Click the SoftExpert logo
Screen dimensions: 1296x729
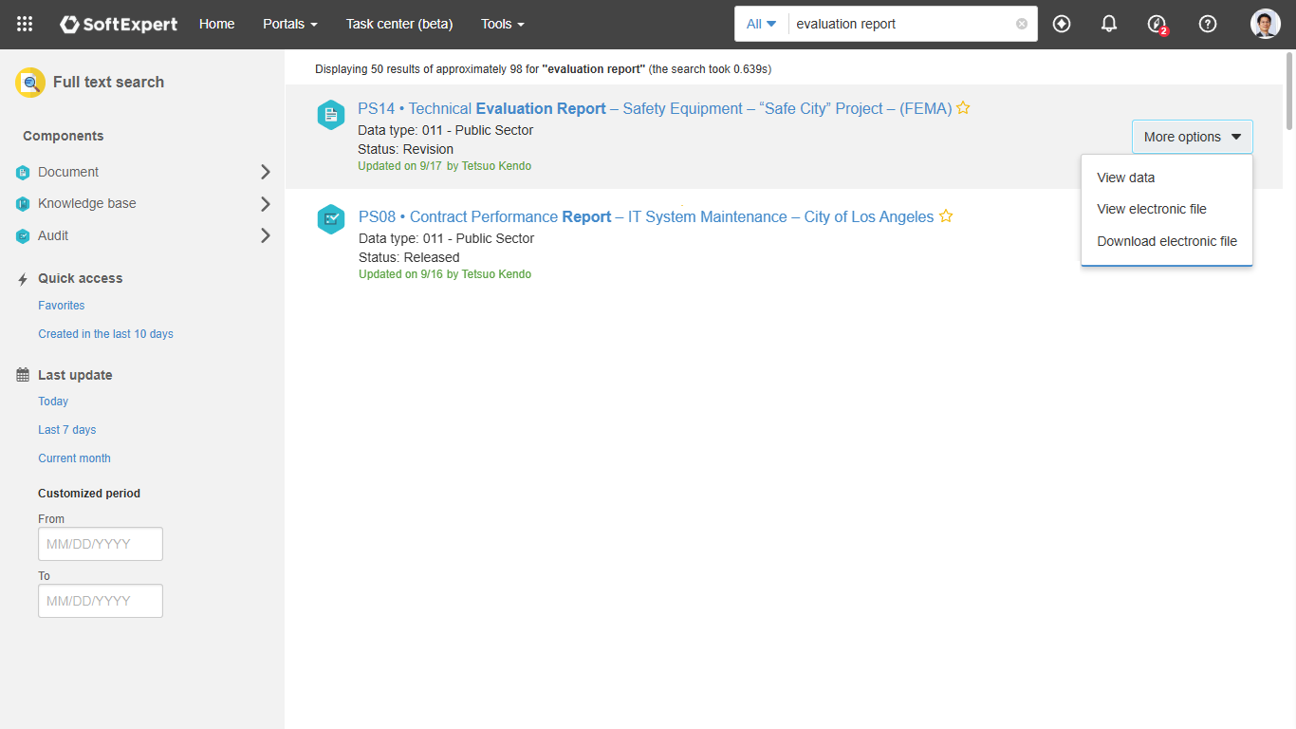pos(119,24)
